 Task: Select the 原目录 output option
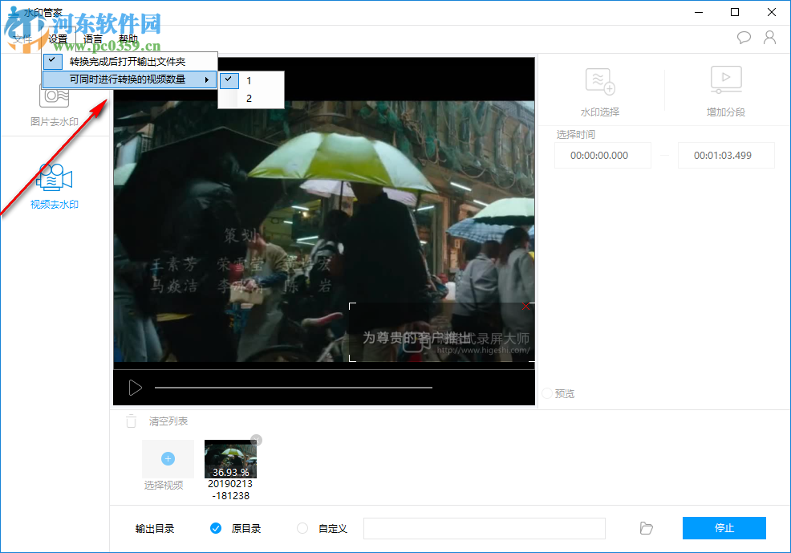pyautogui.click(x=216, y=528)
